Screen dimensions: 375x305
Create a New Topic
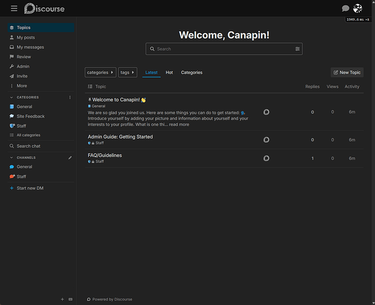[x=347, y=72]
